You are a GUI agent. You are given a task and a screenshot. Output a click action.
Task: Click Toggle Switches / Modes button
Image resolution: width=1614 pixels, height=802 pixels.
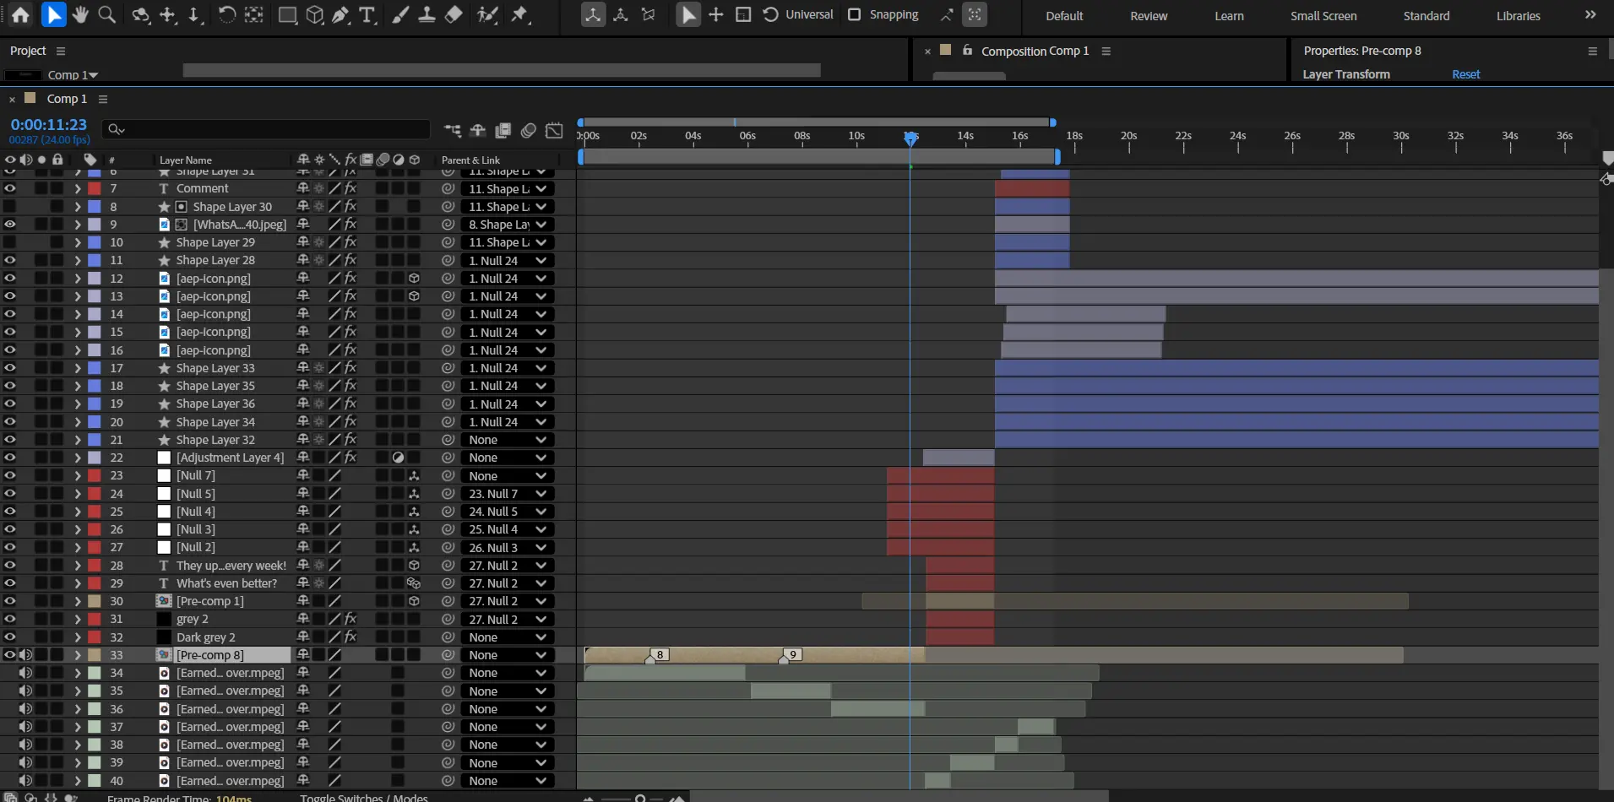pyautogui.click(x=364, y=797)
